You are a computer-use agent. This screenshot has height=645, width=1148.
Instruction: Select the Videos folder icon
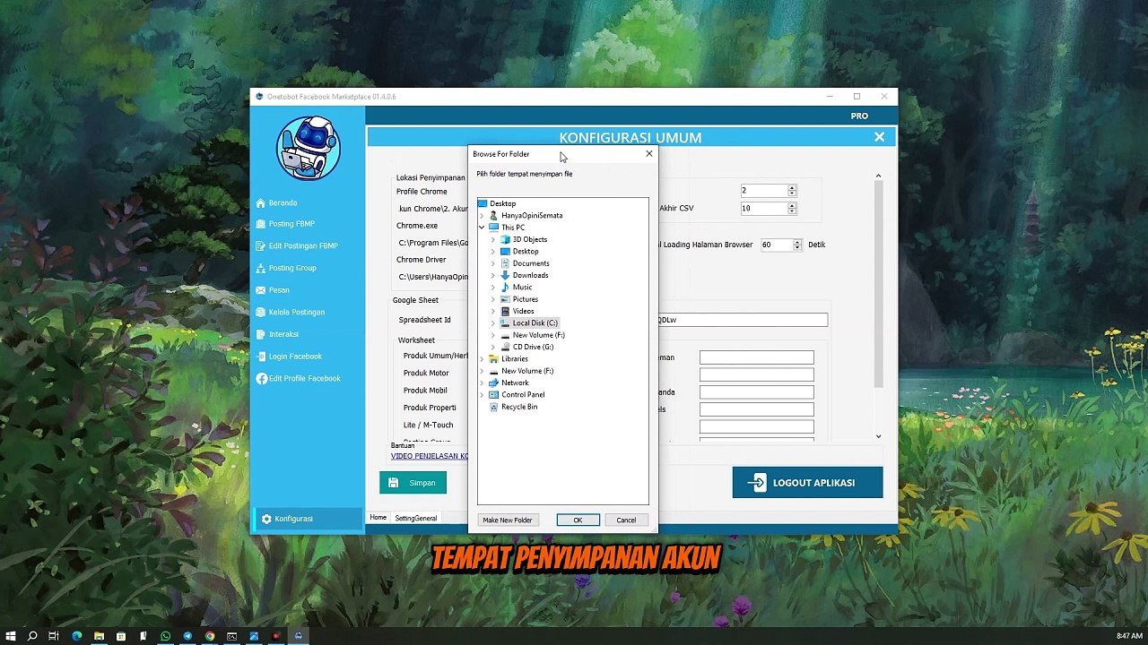(505, 311)
